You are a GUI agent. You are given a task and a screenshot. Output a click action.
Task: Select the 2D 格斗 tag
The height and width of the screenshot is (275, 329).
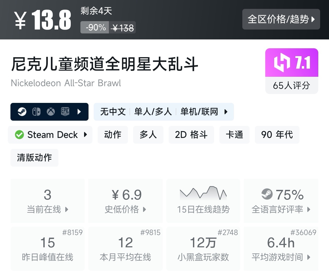pos(191,135)
